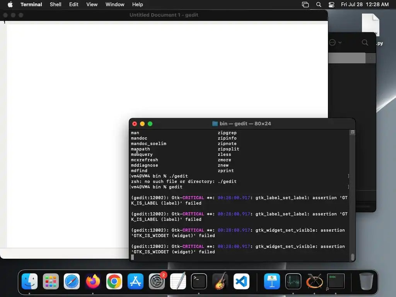Open the Edit menu

[x=74, y=5]
